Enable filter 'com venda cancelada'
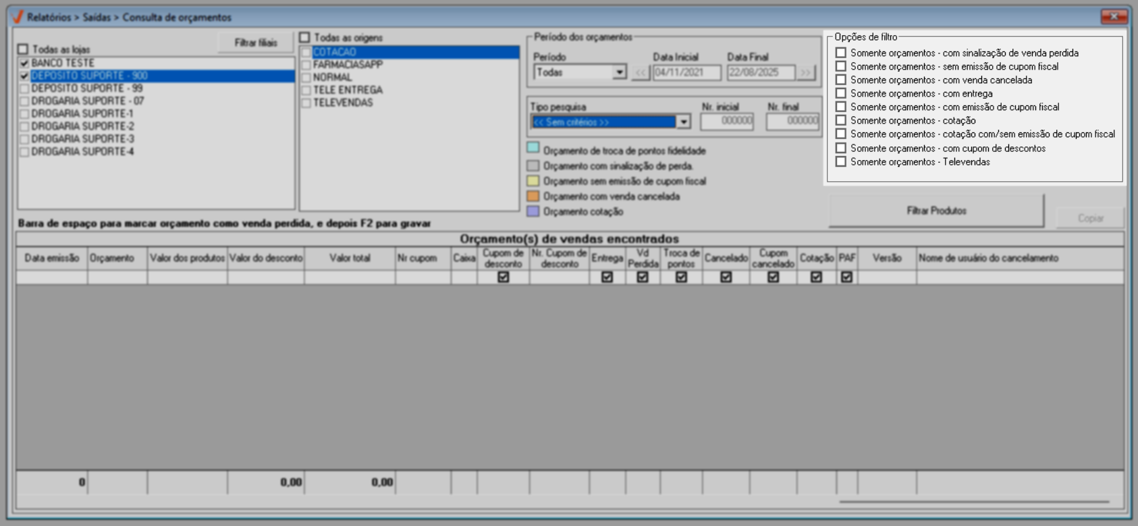The width and height of the screenshot is (1138, 526). click(841, 80)
